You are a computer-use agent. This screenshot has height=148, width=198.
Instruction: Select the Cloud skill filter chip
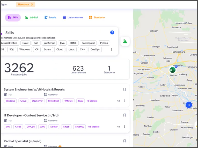coord(60,50)
